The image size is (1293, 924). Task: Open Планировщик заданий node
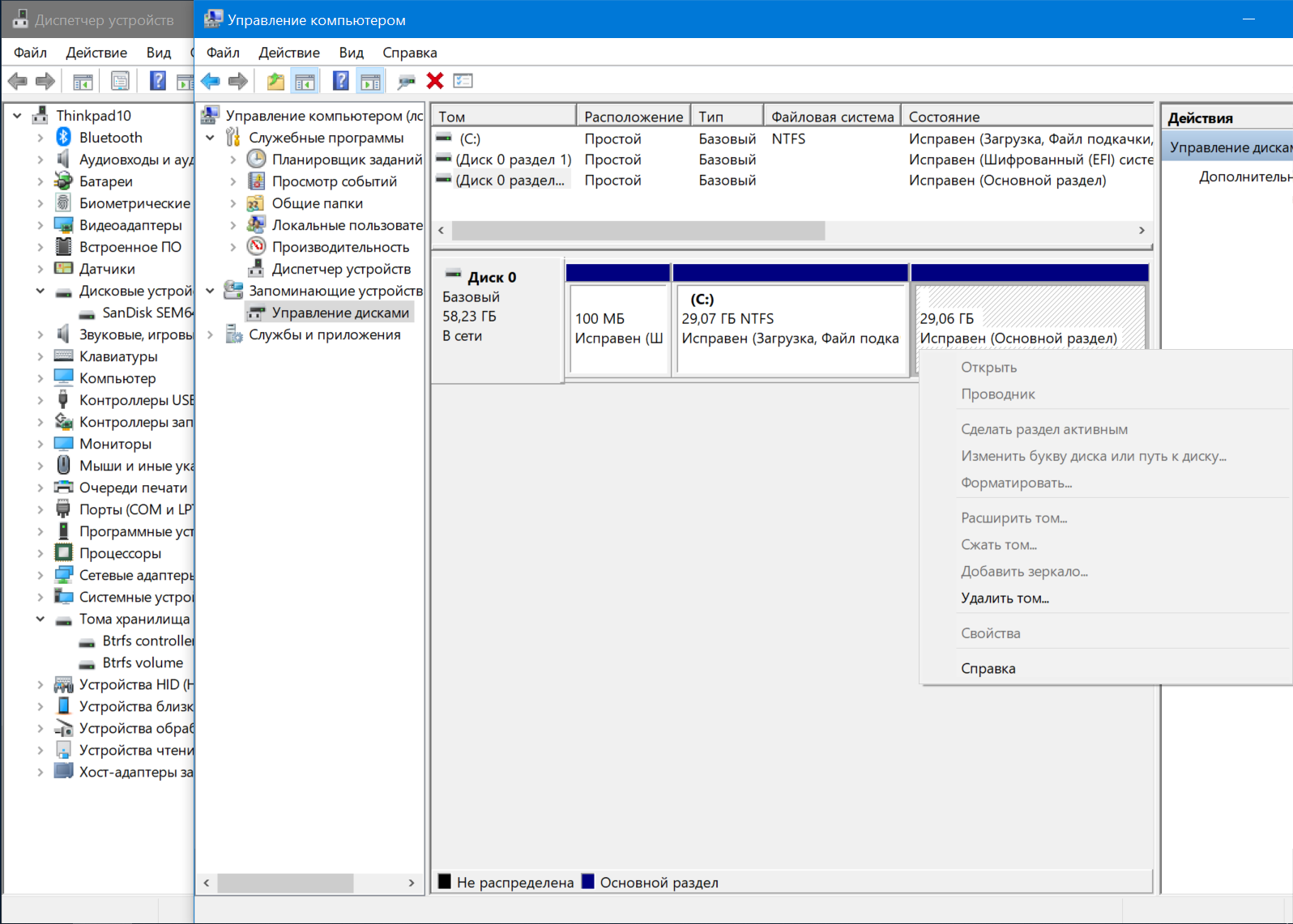click(x=347, y=160)
